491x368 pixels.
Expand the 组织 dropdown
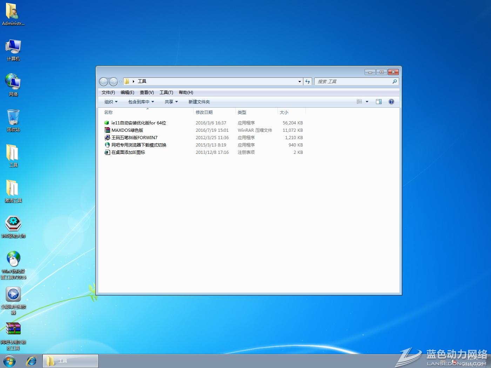click(111, 102)
